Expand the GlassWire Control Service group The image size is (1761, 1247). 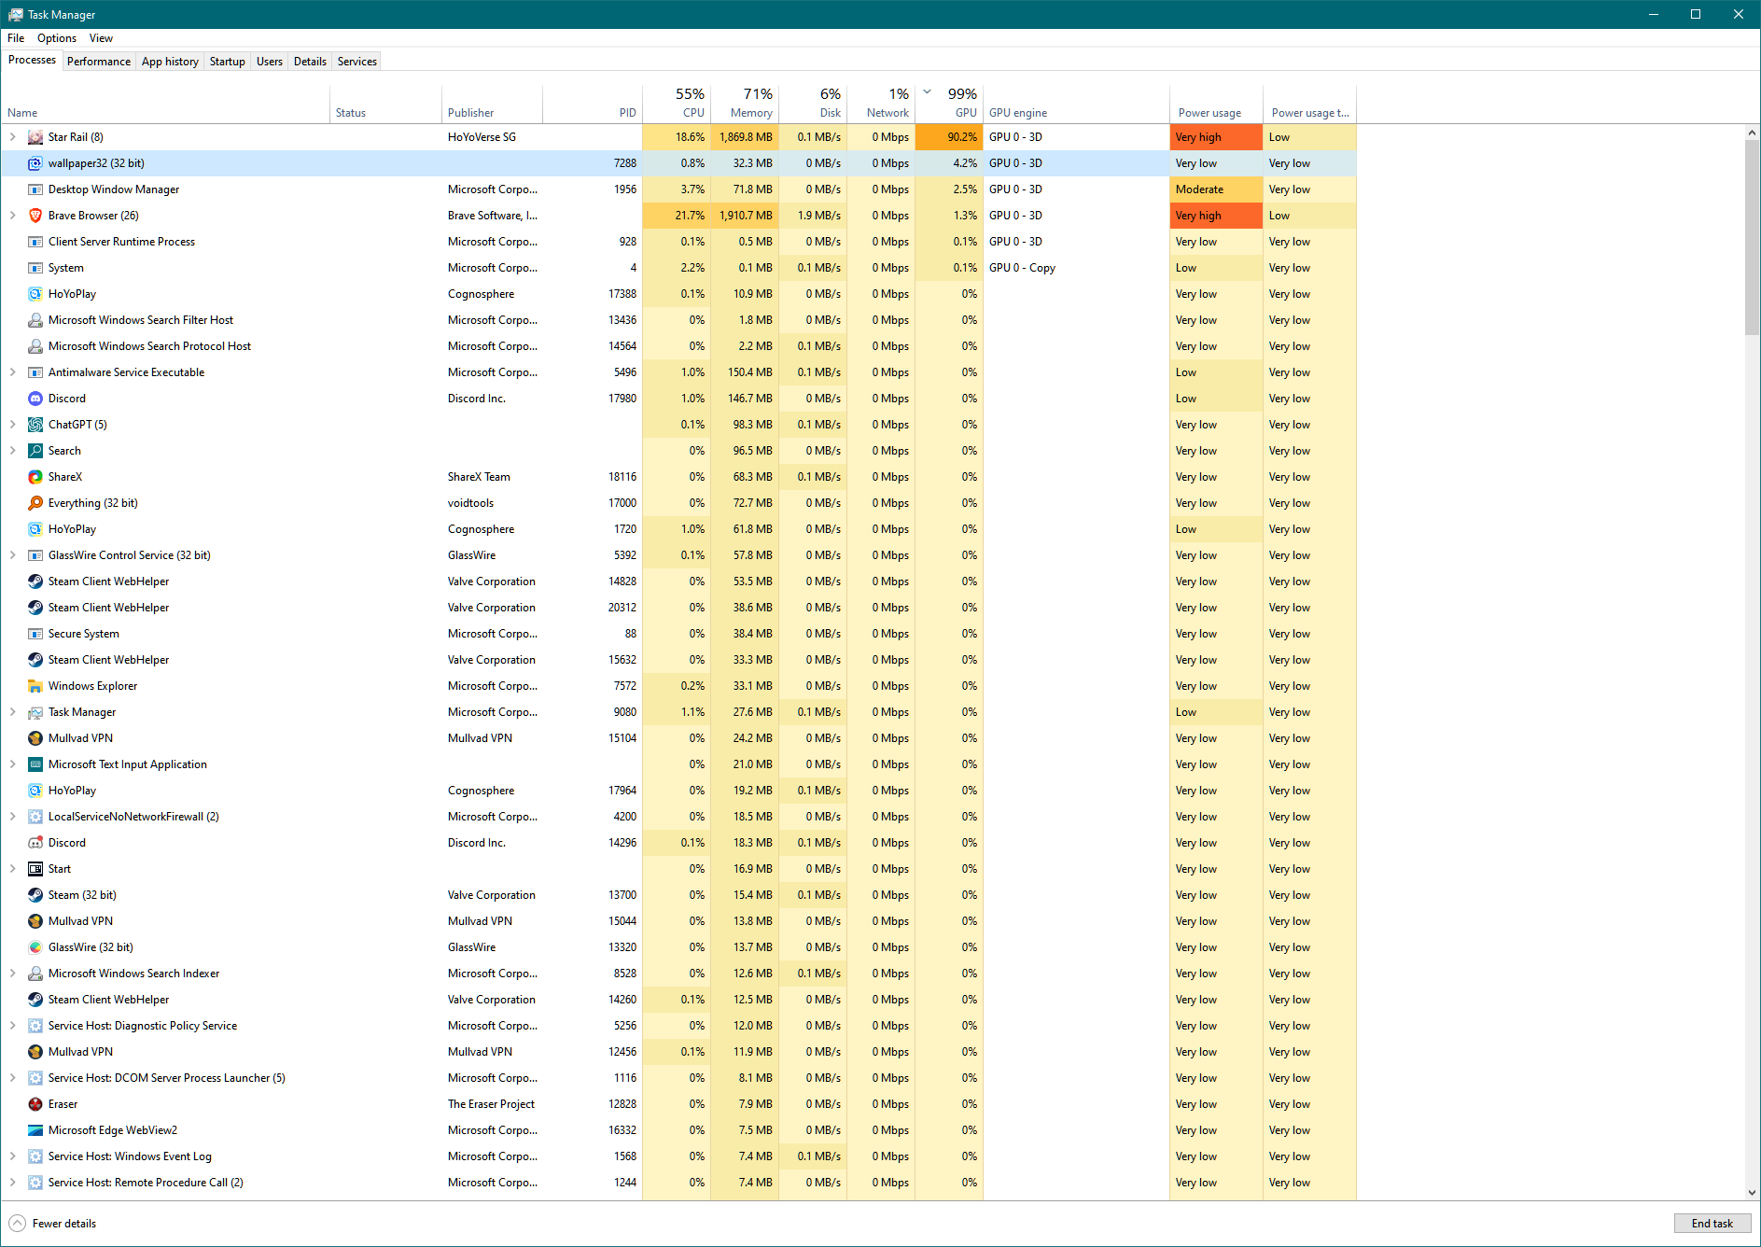click(13, 555)
